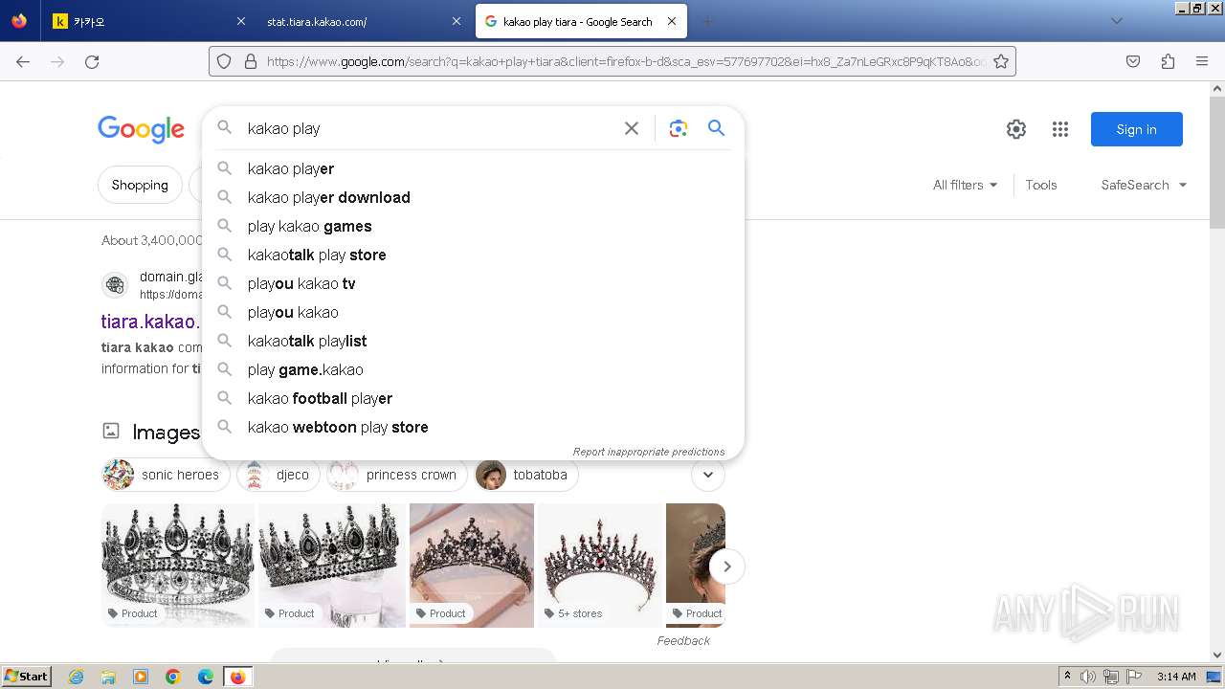Open the 5+ stores tiara image
Screen dimensions: 1225x689
(x=600, y=565)
